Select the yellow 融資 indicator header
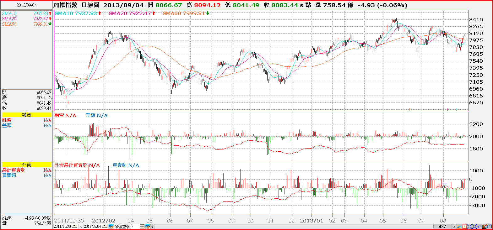 (27, 115)
